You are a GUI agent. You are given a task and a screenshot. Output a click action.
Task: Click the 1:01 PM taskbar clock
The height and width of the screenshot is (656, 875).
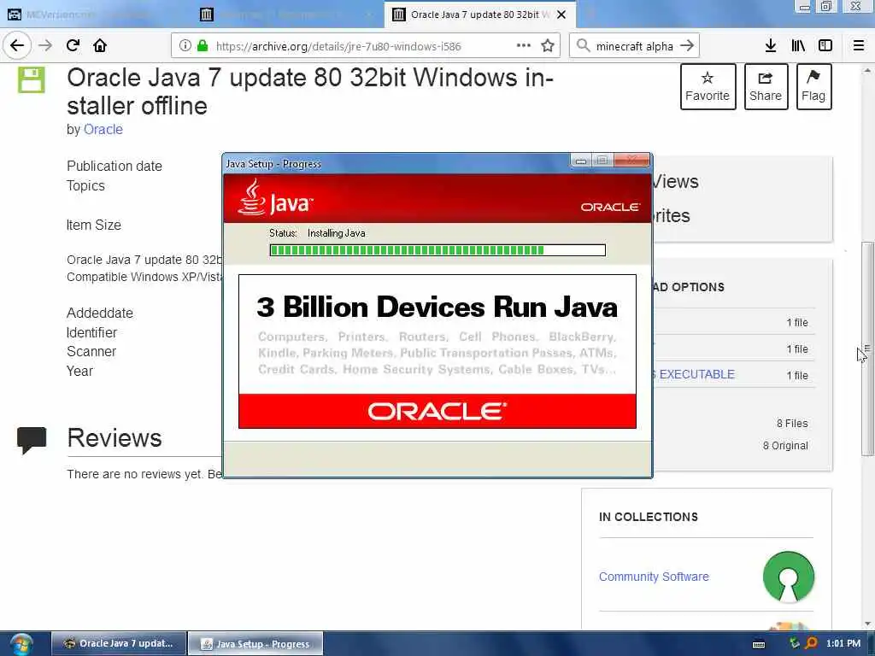tap(843, 644)
